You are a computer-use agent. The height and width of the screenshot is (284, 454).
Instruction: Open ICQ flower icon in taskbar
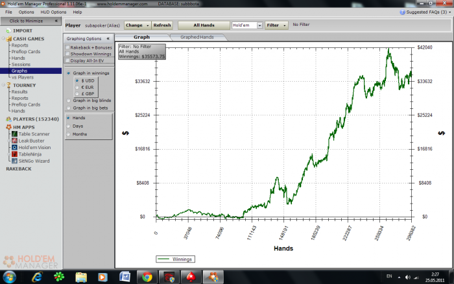point(59,277)
